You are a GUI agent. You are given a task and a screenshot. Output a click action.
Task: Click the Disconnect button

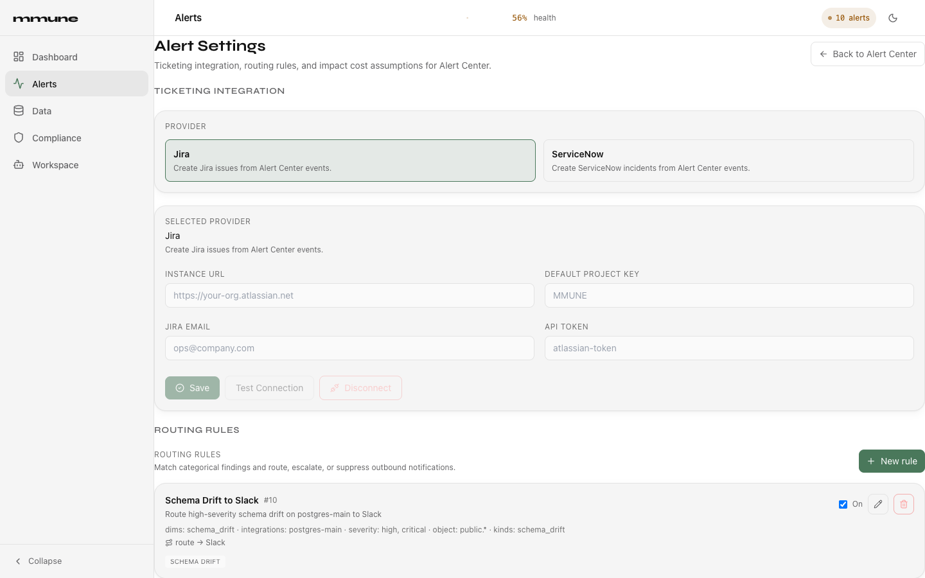coord(360,388)
